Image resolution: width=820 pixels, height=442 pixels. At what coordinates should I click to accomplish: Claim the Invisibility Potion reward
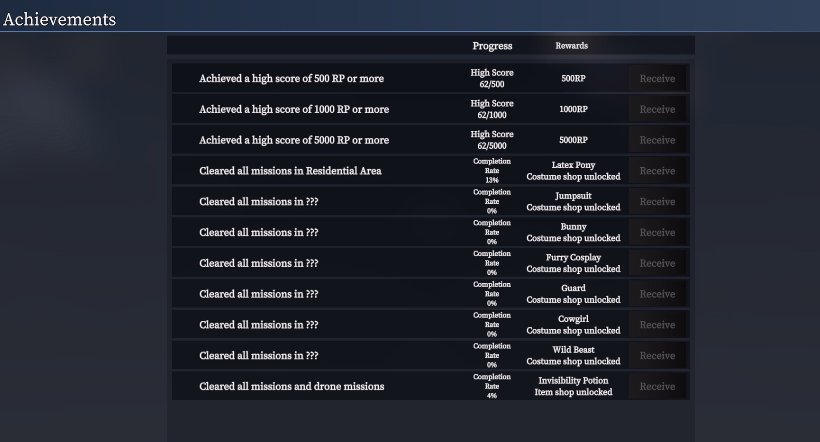657,386
